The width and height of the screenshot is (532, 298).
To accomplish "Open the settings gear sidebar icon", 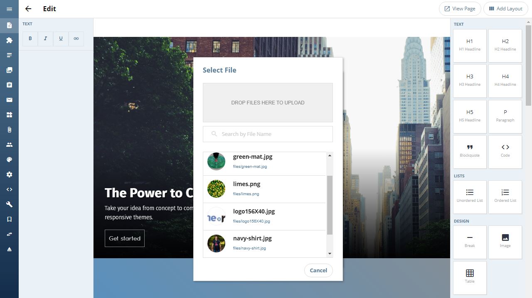I will click(9, 174).
